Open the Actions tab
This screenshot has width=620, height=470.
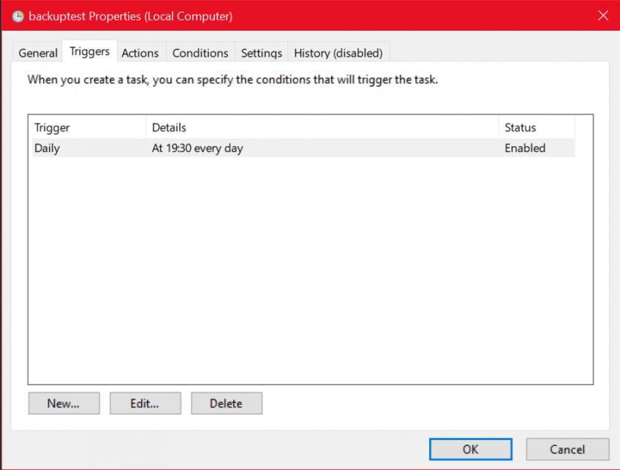click(x=140, y=53)
